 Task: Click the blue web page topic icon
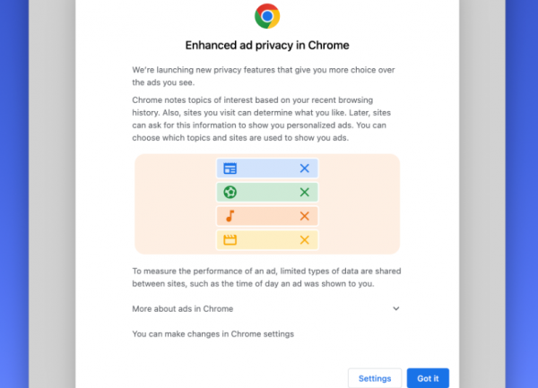230,168
